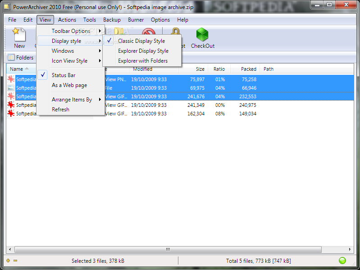The height and width of the screenshot is (270, 360).
Task: Click the yellow minus icon in status bar
Action: (x=15, y=261)
